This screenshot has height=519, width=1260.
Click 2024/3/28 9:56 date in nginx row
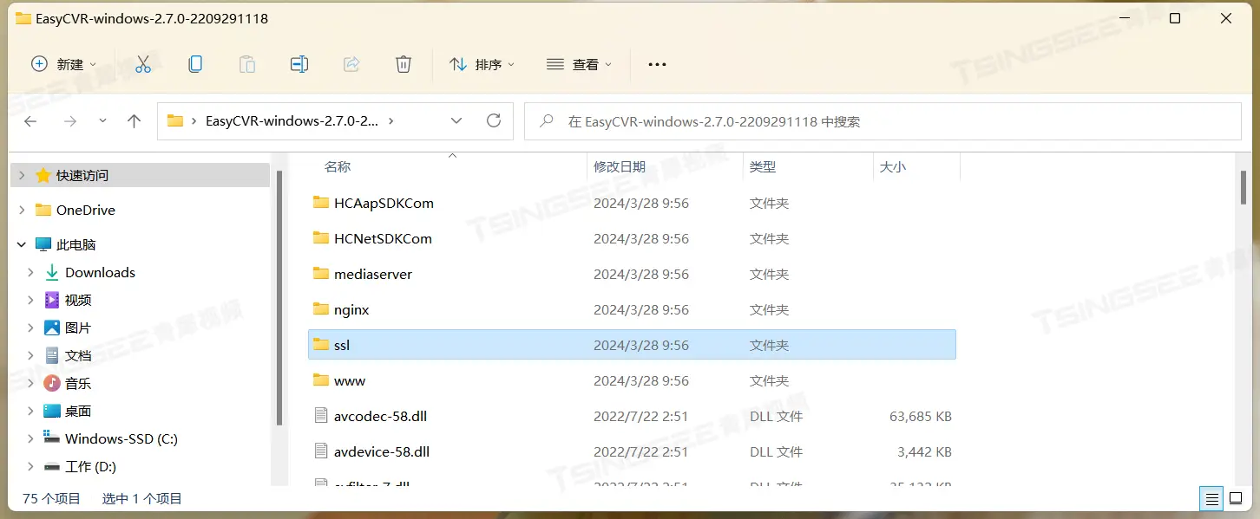[641, 309]
